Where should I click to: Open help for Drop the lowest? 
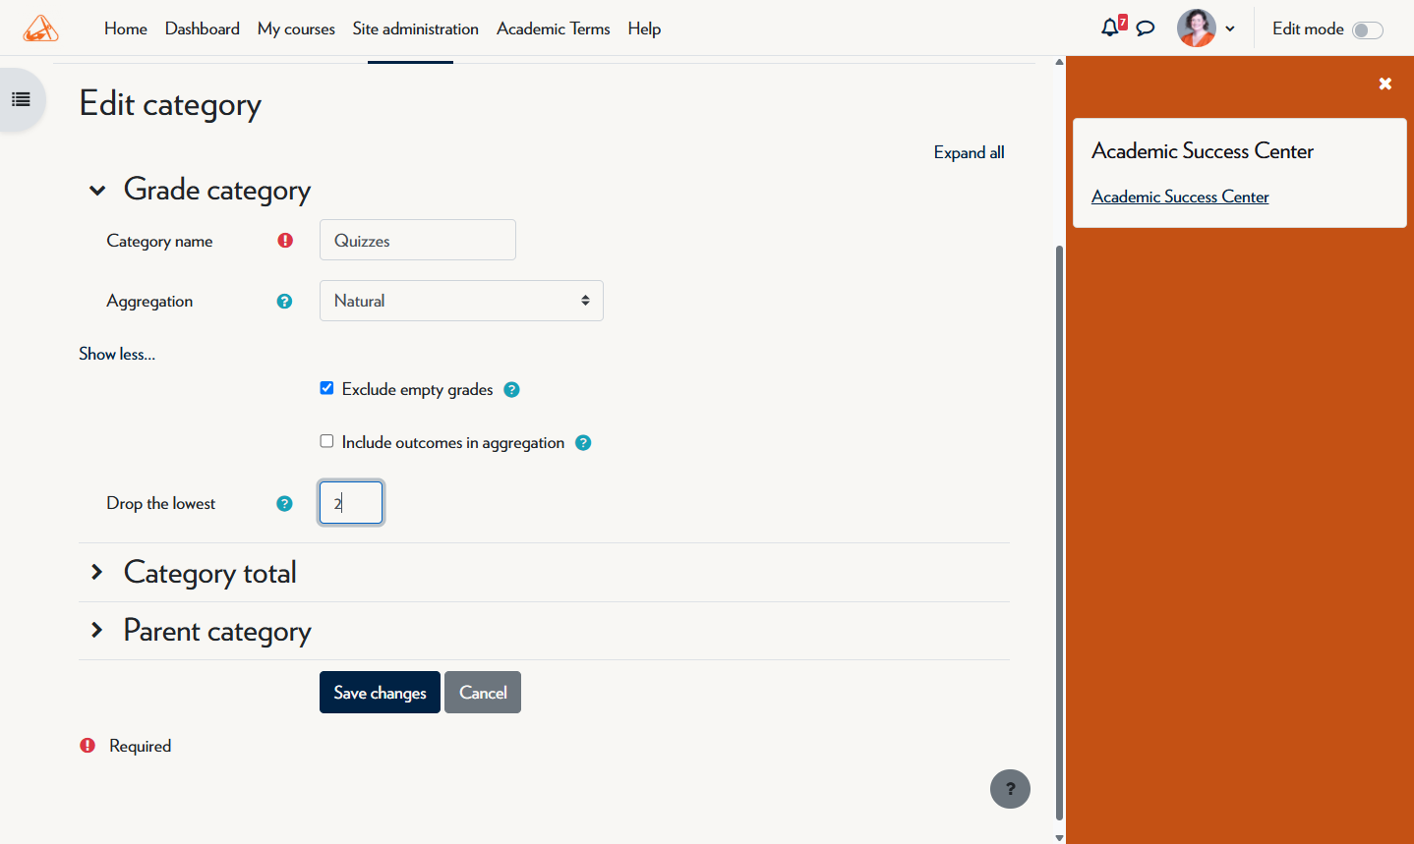tap(284, 503)
